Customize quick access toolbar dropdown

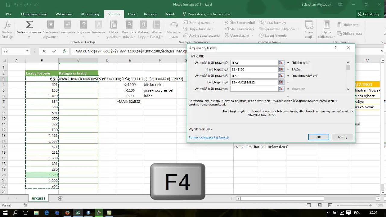[x=36, y=5]
